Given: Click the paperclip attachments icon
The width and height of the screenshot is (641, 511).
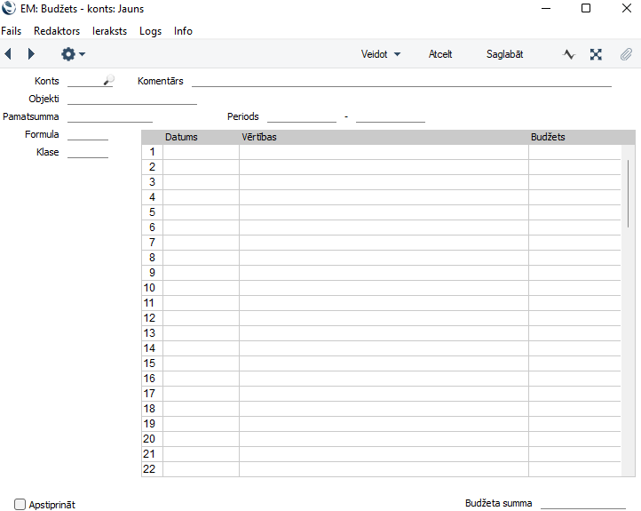Looking at the screenshot, I should (626, 54).
